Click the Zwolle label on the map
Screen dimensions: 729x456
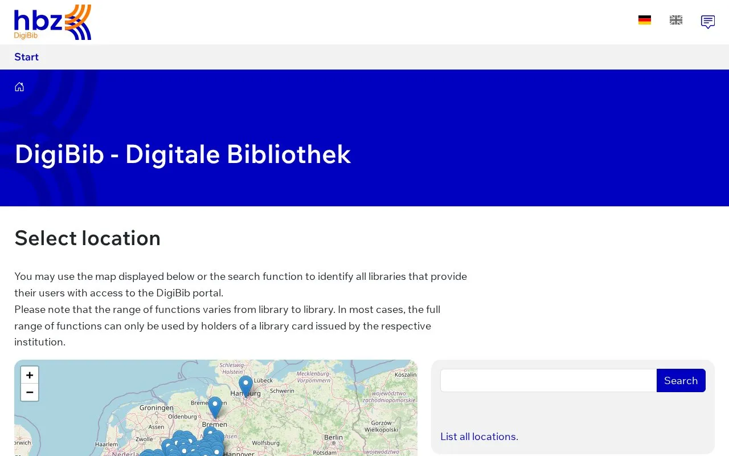coord(144,439)
